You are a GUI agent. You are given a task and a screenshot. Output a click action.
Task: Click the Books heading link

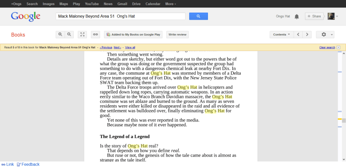pyautogui.click(x=18, y=35)
